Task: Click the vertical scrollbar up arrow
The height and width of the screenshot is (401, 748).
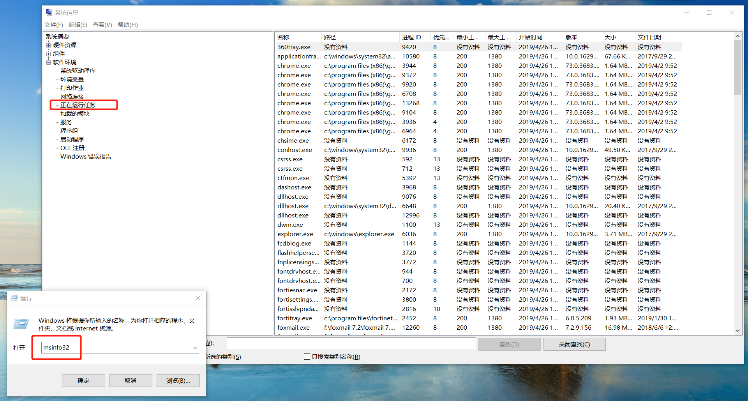Action: coord(737,36)
